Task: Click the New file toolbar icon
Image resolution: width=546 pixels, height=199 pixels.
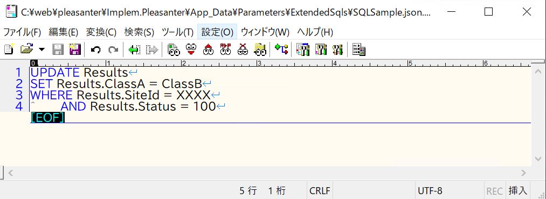Action: (x=9, y=49)
